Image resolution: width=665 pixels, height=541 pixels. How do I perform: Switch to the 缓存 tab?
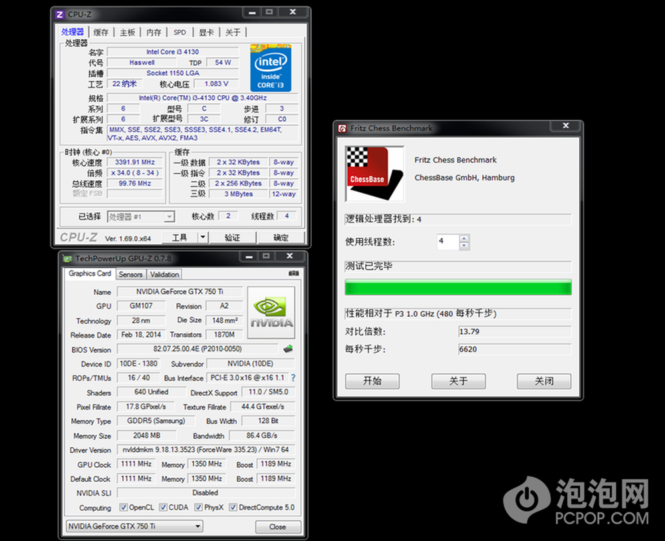tap(101, 32)
